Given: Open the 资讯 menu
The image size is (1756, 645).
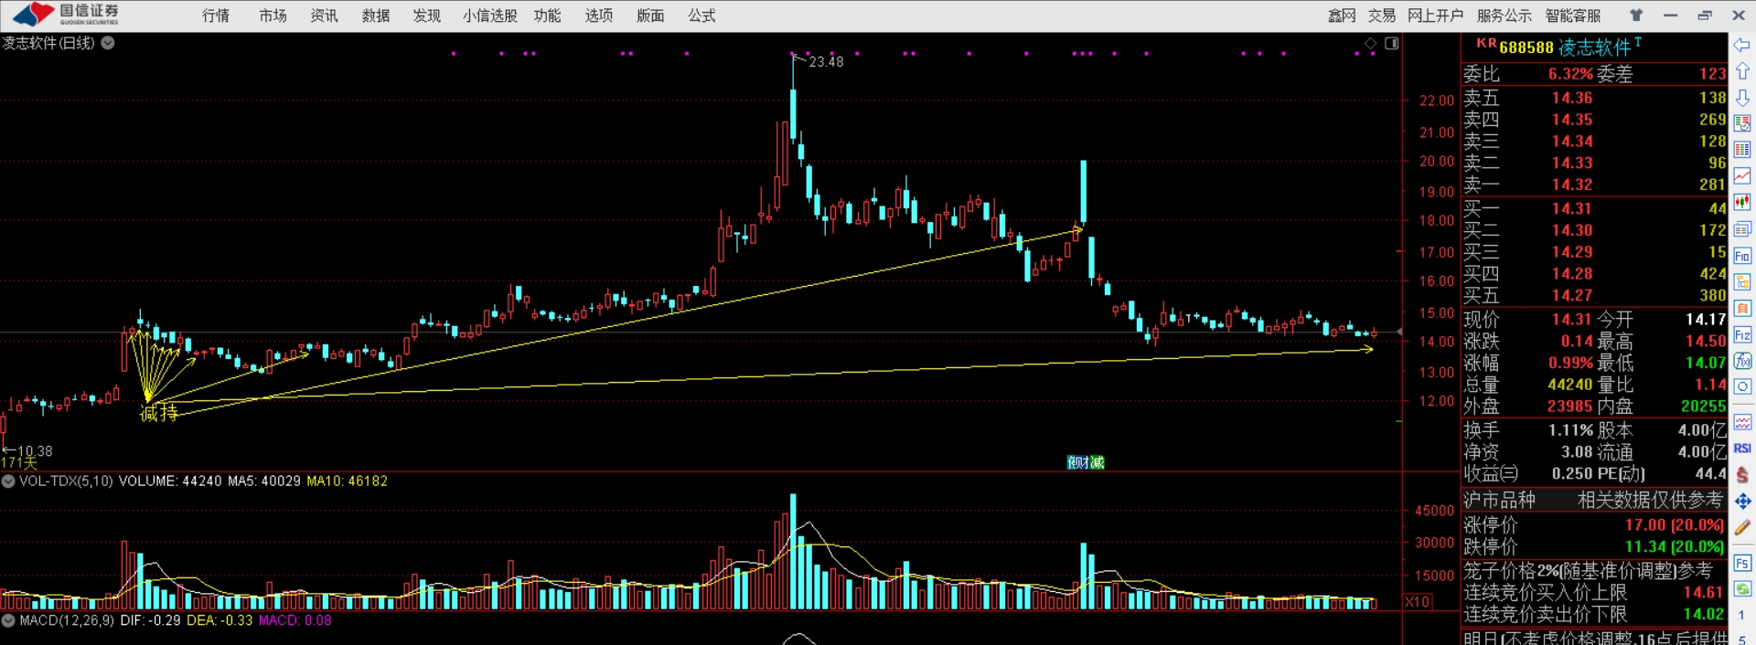Looking at the screenshot, I should point(324,16).
